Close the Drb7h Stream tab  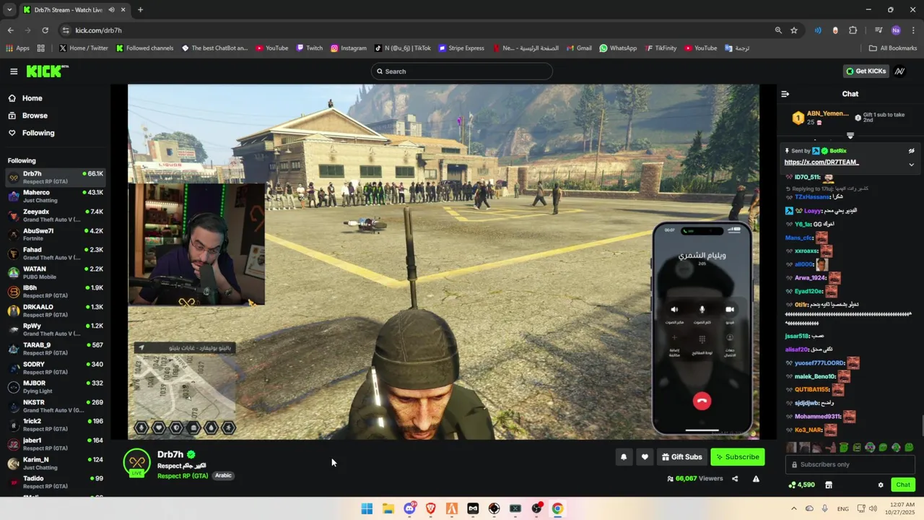[x=123, y=9]
